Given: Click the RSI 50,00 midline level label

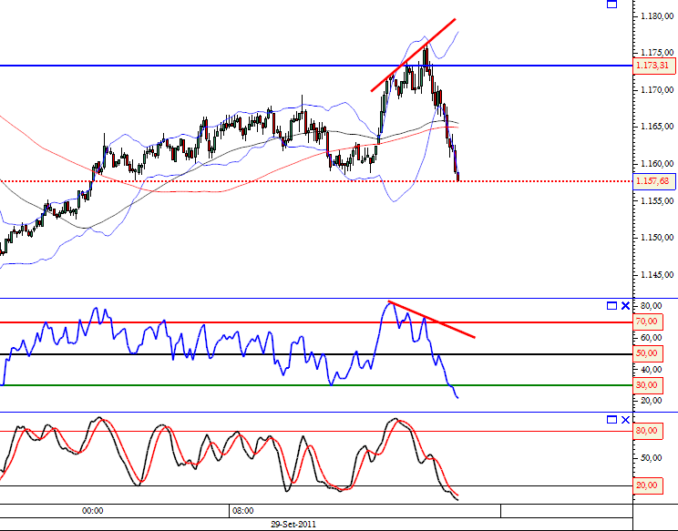Looking at the screenshot, I should pyautogui.click(x=648, y=353).
